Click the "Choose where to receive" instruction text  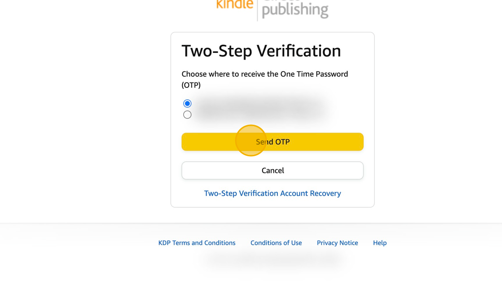pyautogui.click(x=264, y=74)
